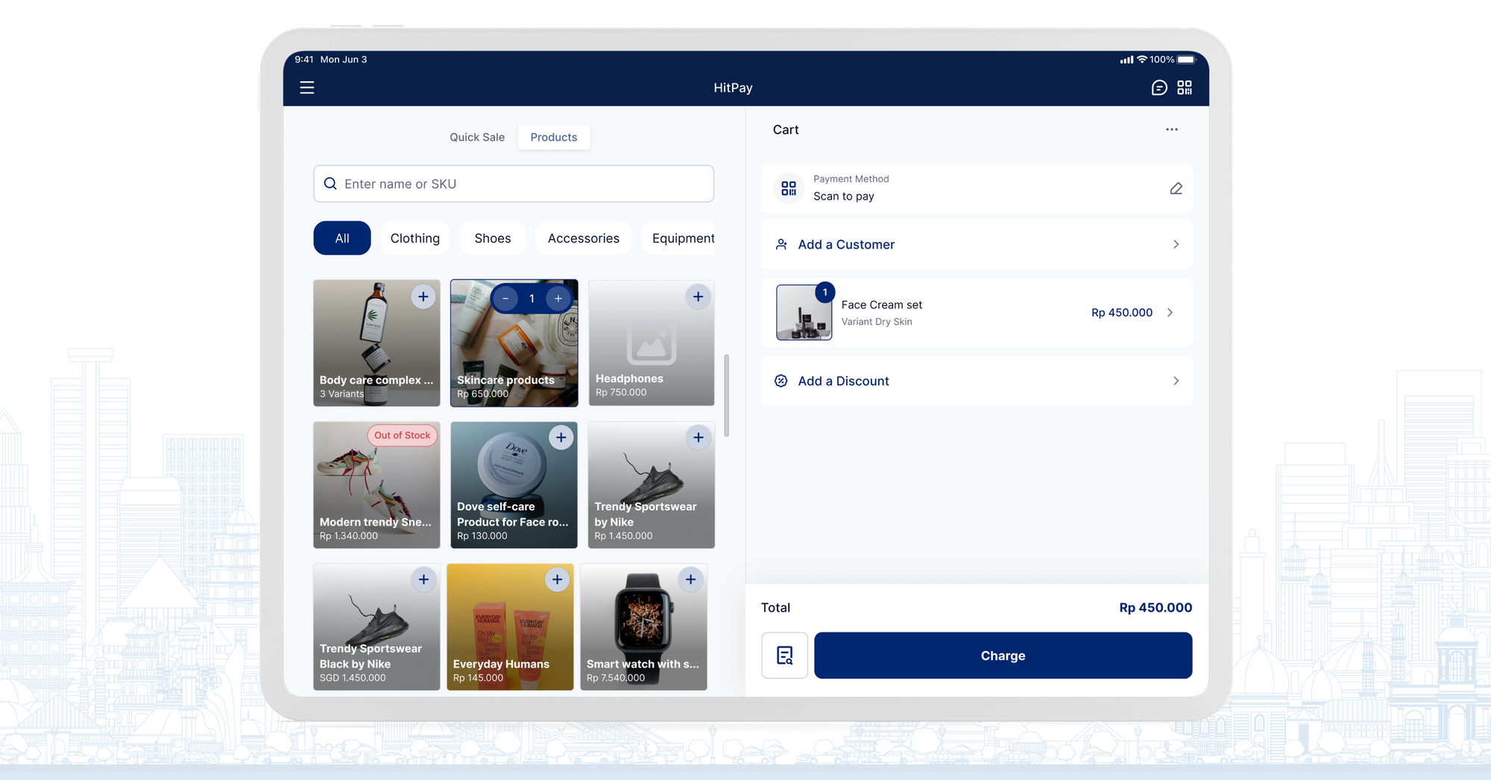
Task: Click the Add a Customer person icon
Action: point(781,244)
